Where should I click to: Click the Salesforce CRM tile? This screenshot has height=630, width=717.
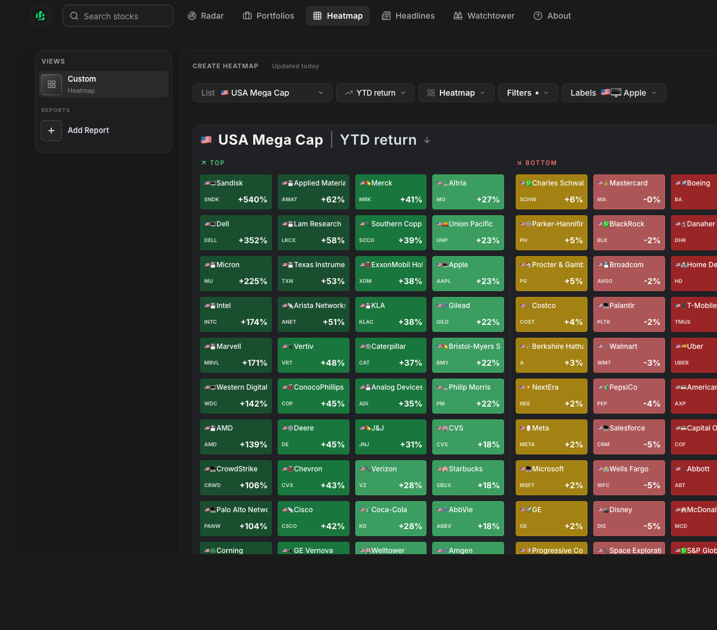pyautogui.click(x=629, y=436)
